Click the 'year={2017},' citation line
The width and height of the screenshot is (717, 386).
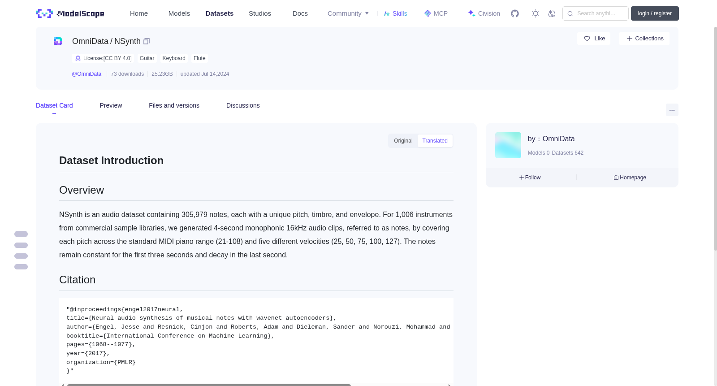pyautogui.click(x=88, y=353)
